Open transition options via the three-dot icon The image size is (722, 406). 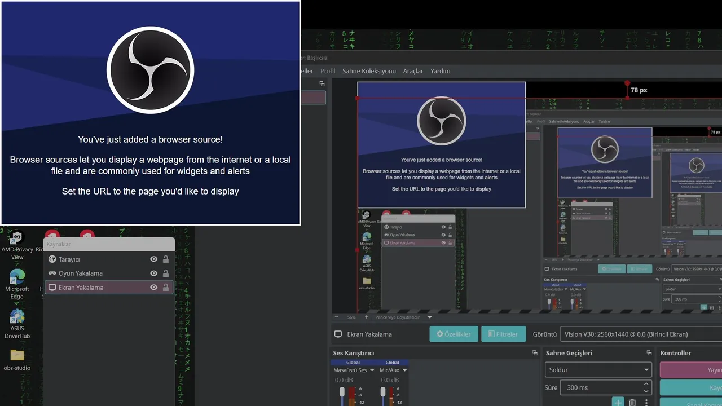pyautogui.click(x=646, y=402)
